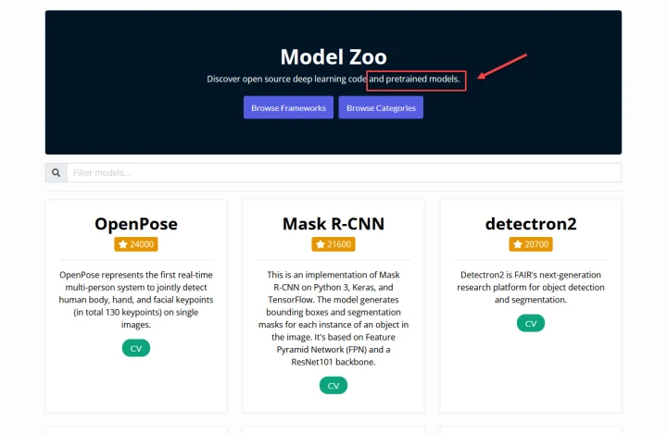The width and height of the screenshot is (667, 434).
Task: Open the detectron2 model title
Action: pos(531,224)
